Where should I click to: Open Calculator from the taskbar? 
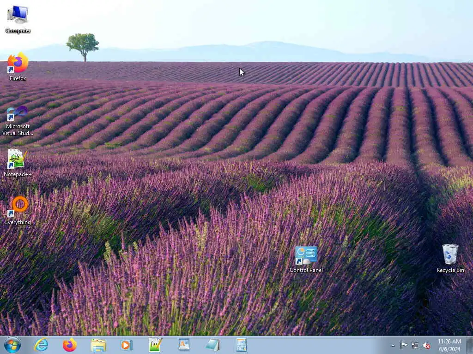click(x=241, y=345)
